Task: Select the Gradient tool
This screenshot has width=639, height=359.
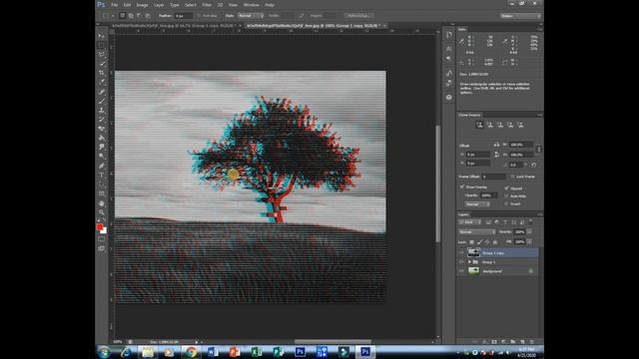Action: 101,138
